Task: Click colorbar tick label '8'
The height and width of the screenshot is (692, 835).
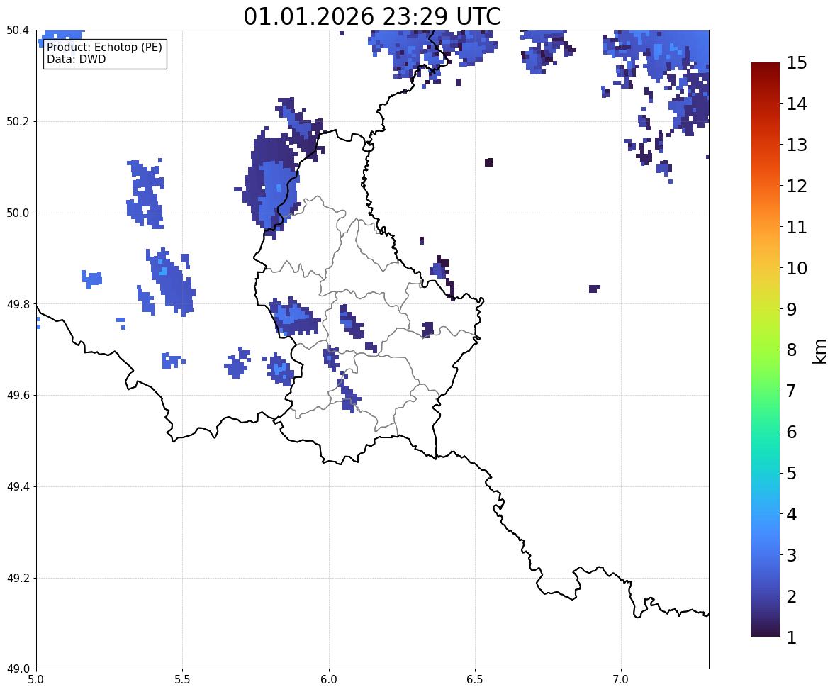Action: (792, 350)
